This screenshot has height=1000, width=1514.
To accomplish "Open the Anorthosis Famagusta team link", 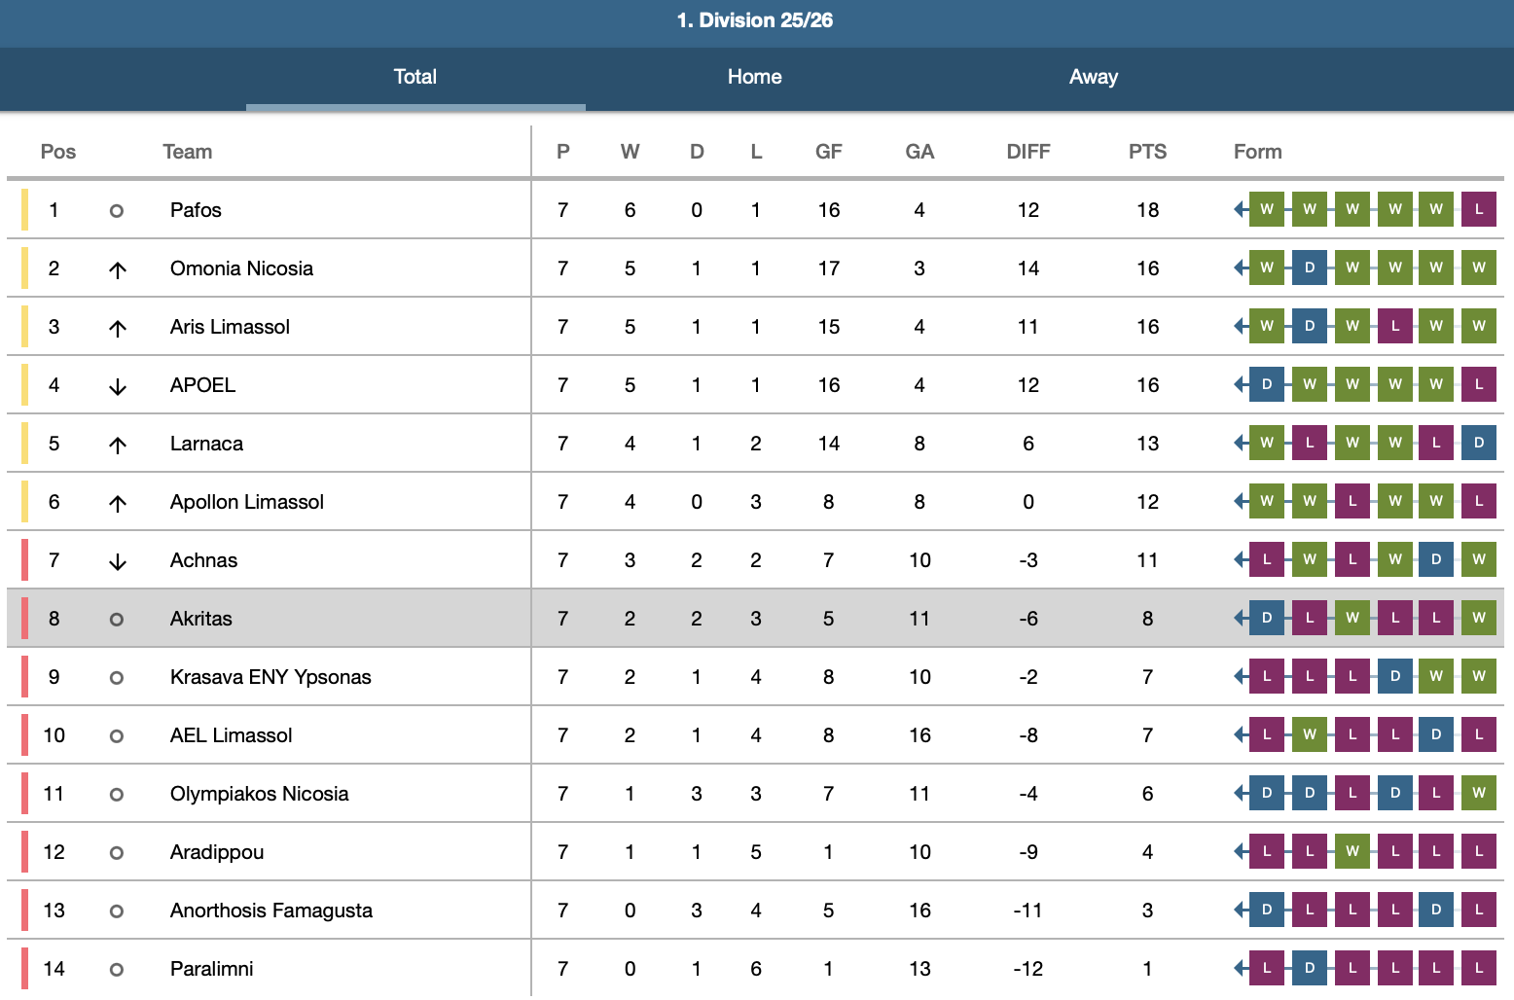I will click(x=270, y=911).
